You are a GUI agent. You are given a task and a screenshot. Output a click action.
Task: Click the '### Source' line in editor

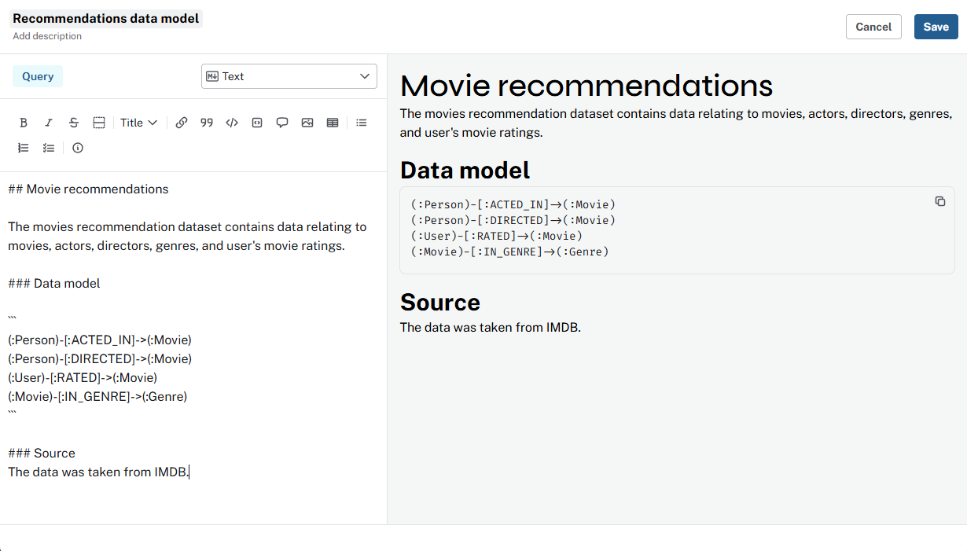(x=42, y=454)
